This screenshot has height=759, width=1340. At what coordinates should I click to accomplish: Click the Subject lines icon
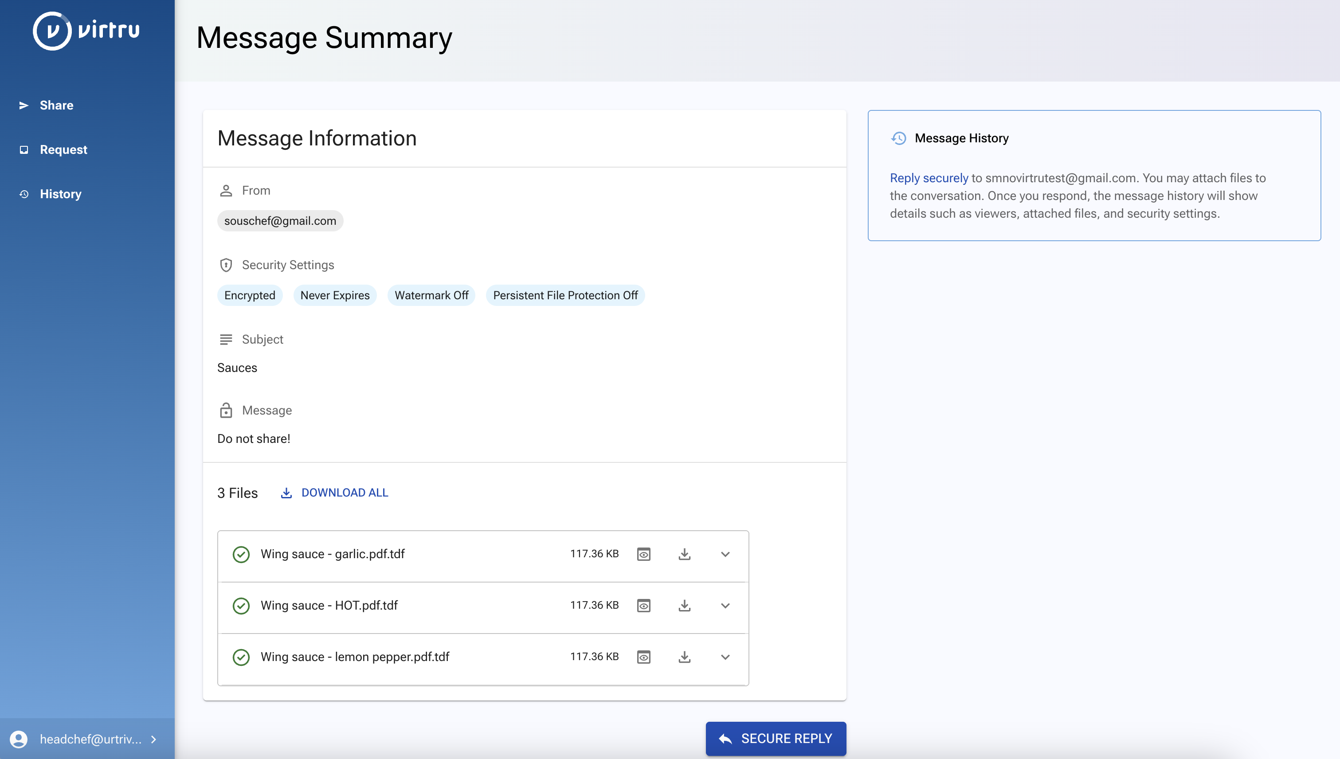[226, 340]
